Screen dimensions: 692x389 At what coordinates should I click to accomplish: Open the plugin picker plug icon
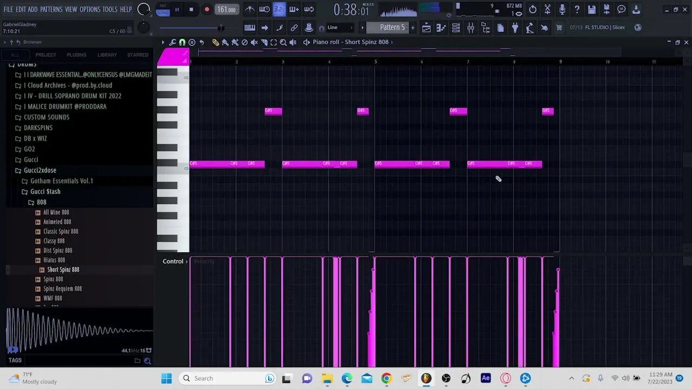coord(515,28)
